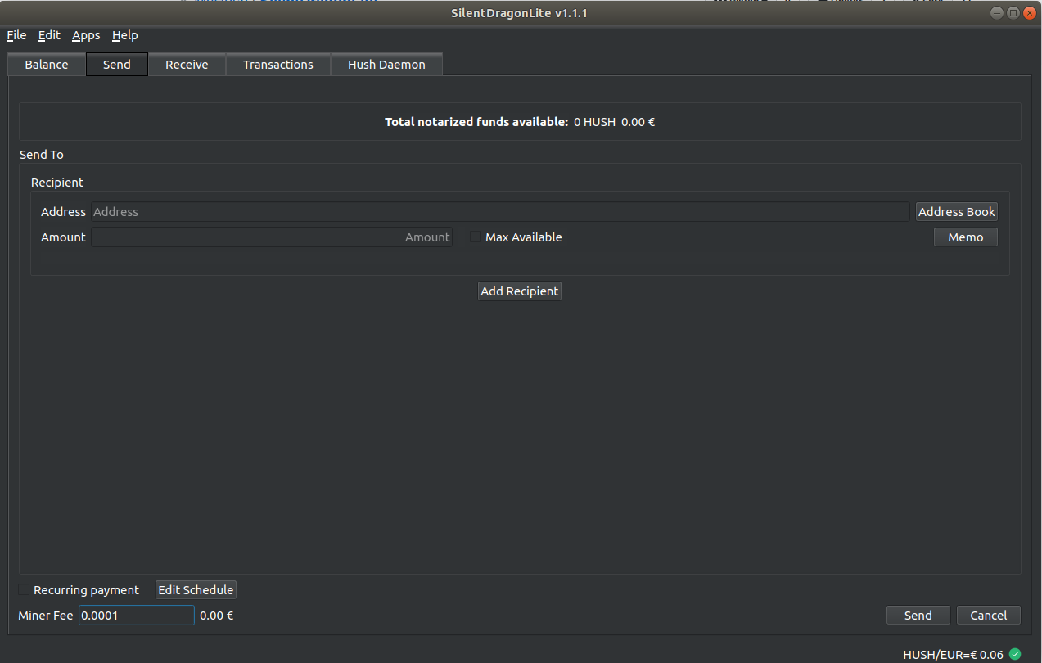Screen dimensions: 1042x663
Task: Open the Hush Daemon tab
Action: [386, 65]
